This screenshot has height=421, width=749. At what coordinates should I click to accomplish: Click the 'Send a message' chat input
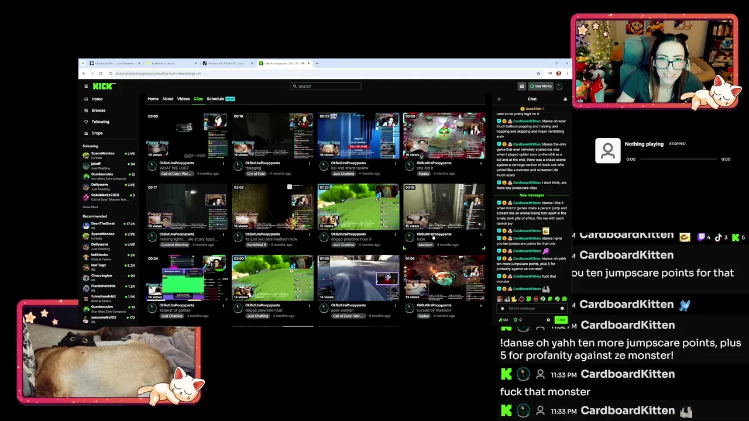pyautogui.click(x=532, y=308)
